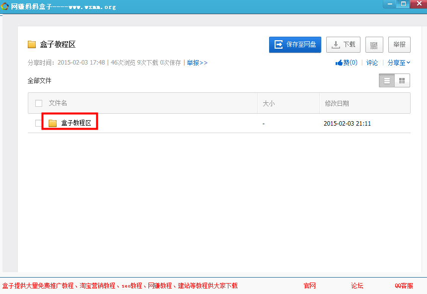This screenshot has width=427, height=294.
Task: Open the 论坛 link at bottom
Action: [x=357, y=286]
